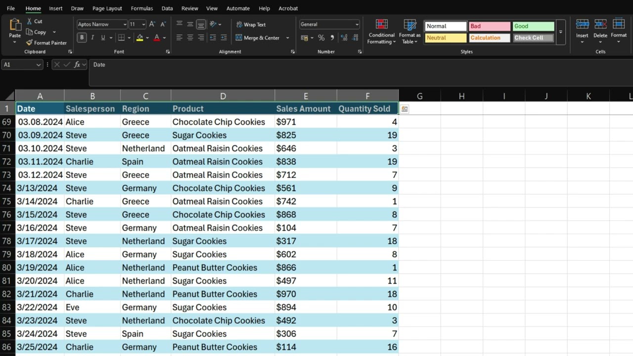Apply the Check Cell style

click(533, 38)
